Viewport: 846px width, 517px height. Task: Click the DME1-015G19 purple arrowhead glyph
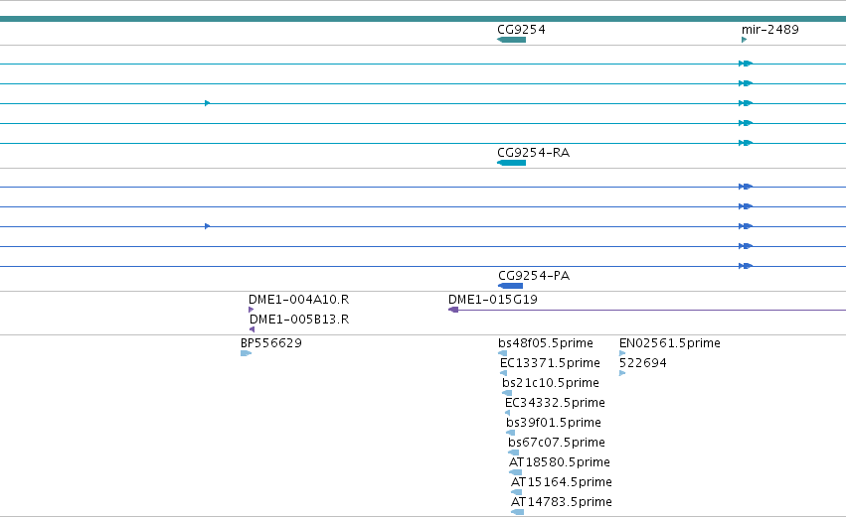pyautogui.click(x=453, y=310)
